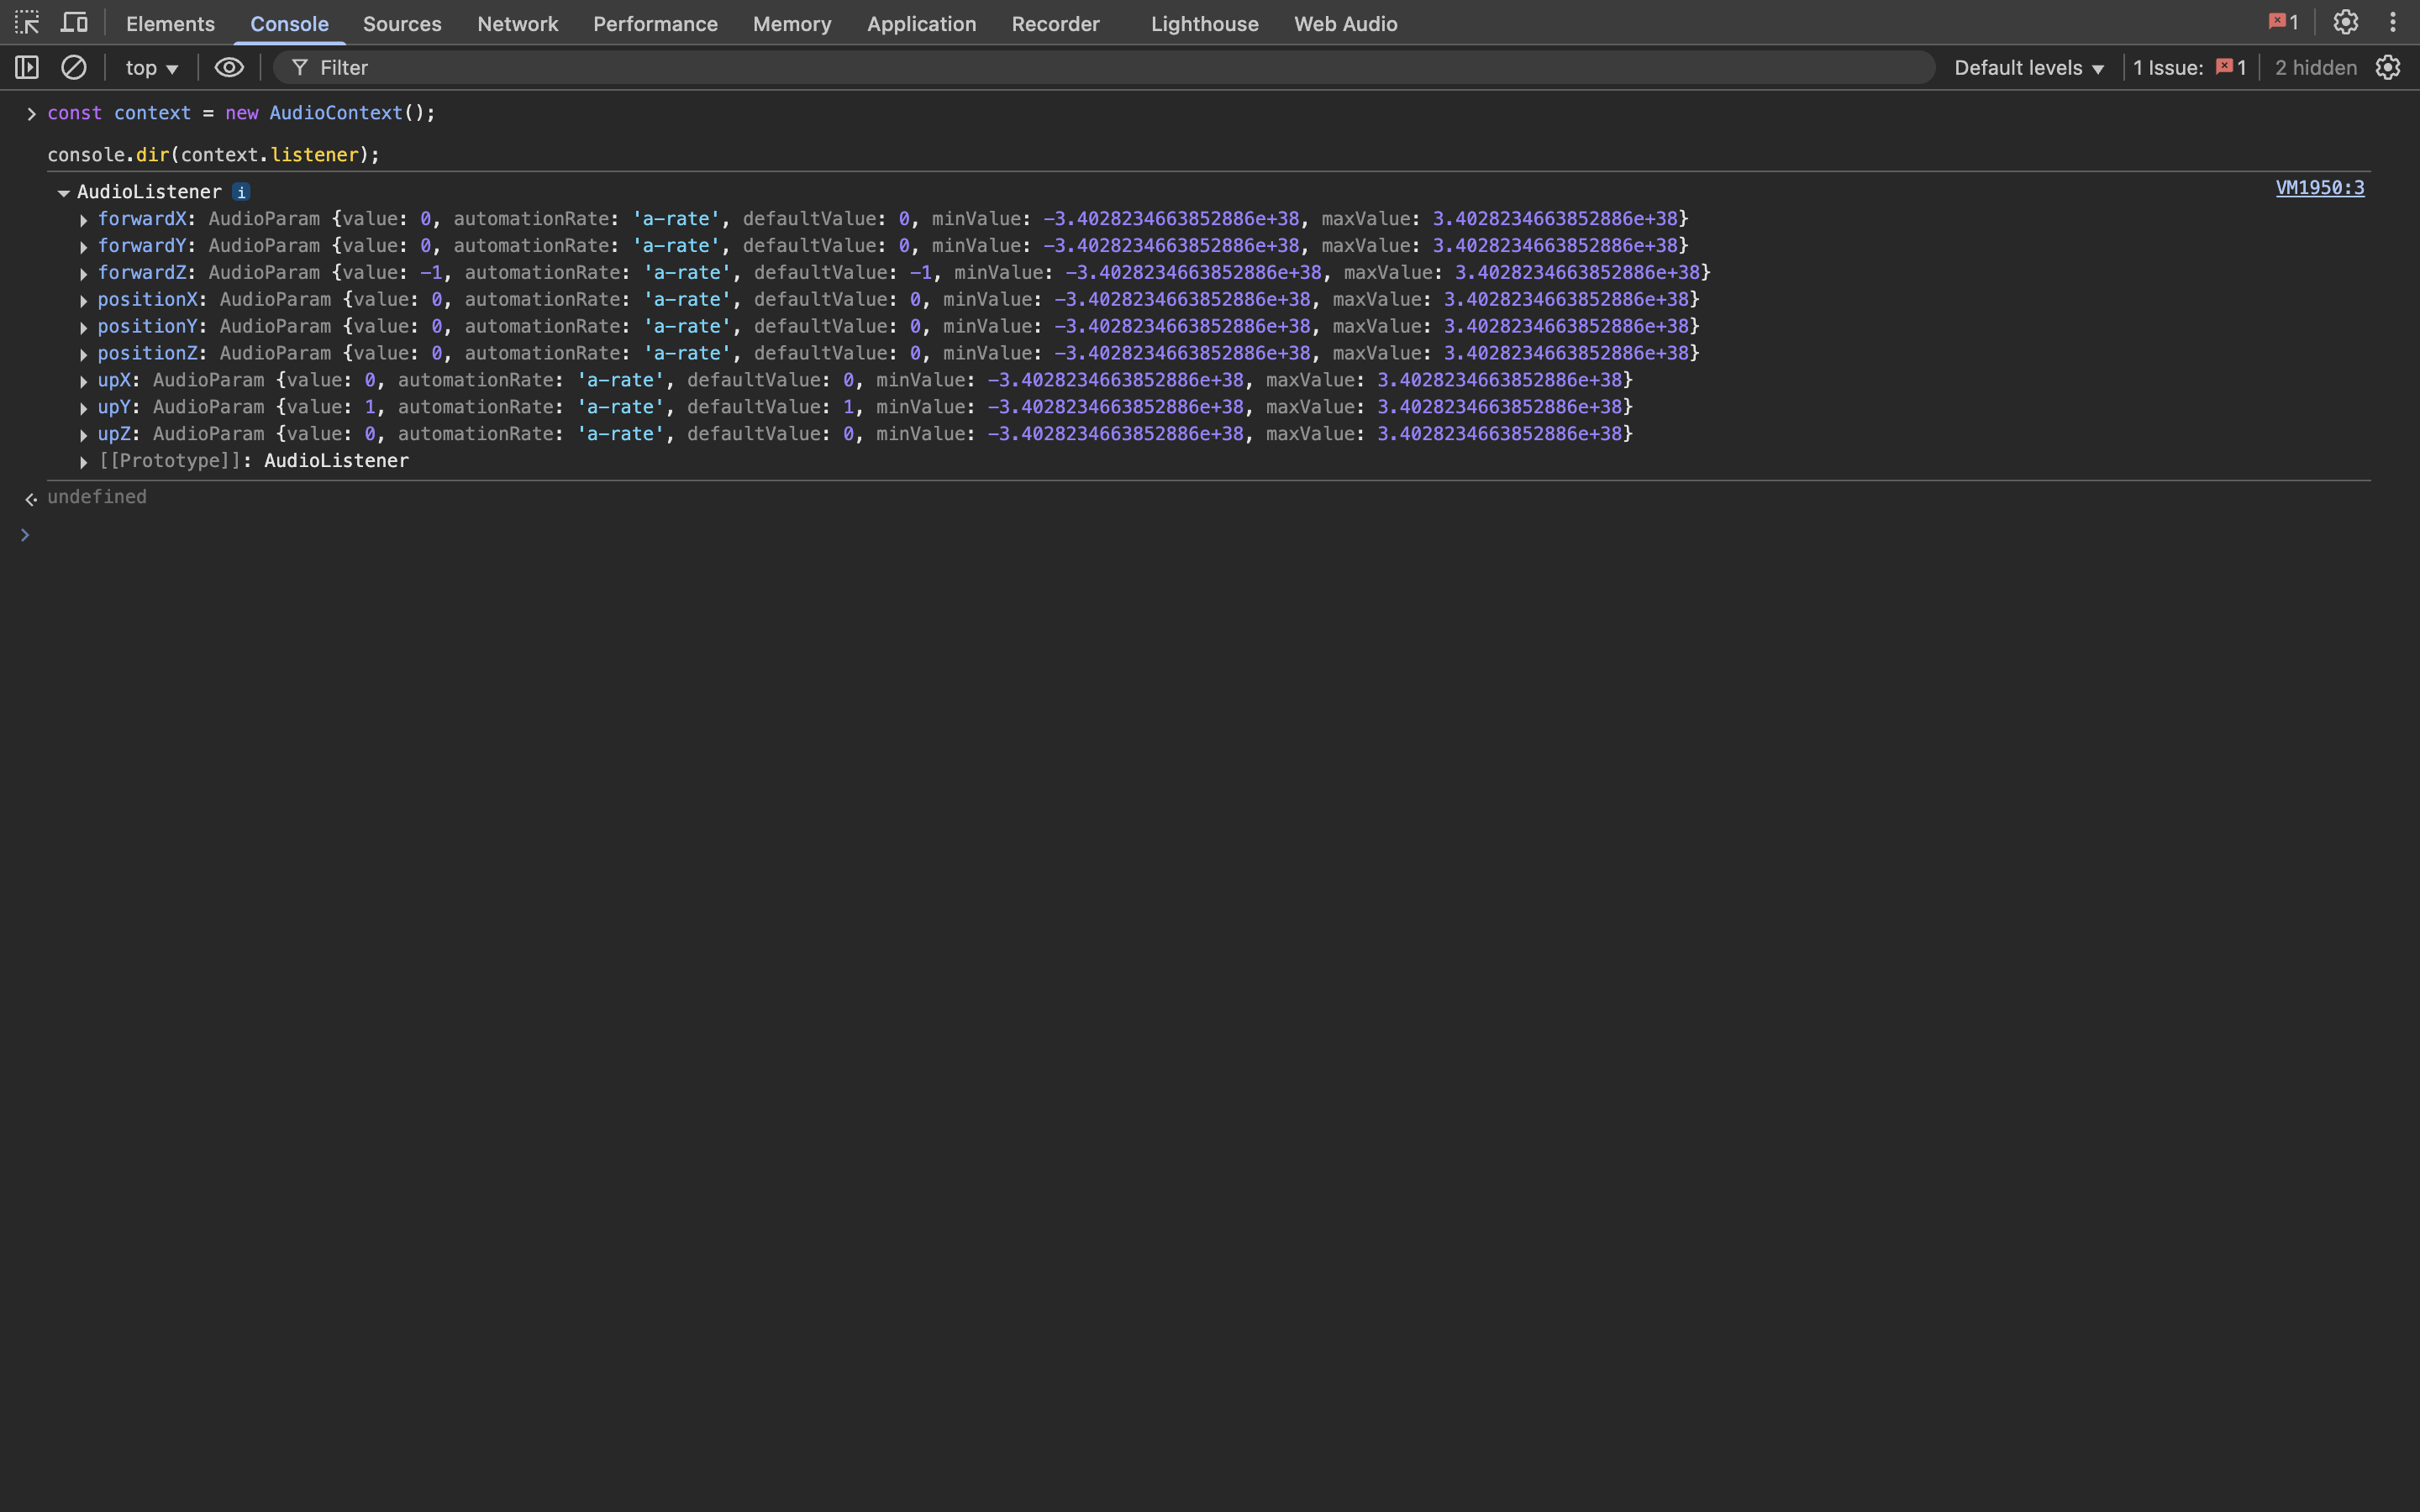Open the Elements tab
The width and height of the screenshot is (2420, 1512).
[170, 24]
